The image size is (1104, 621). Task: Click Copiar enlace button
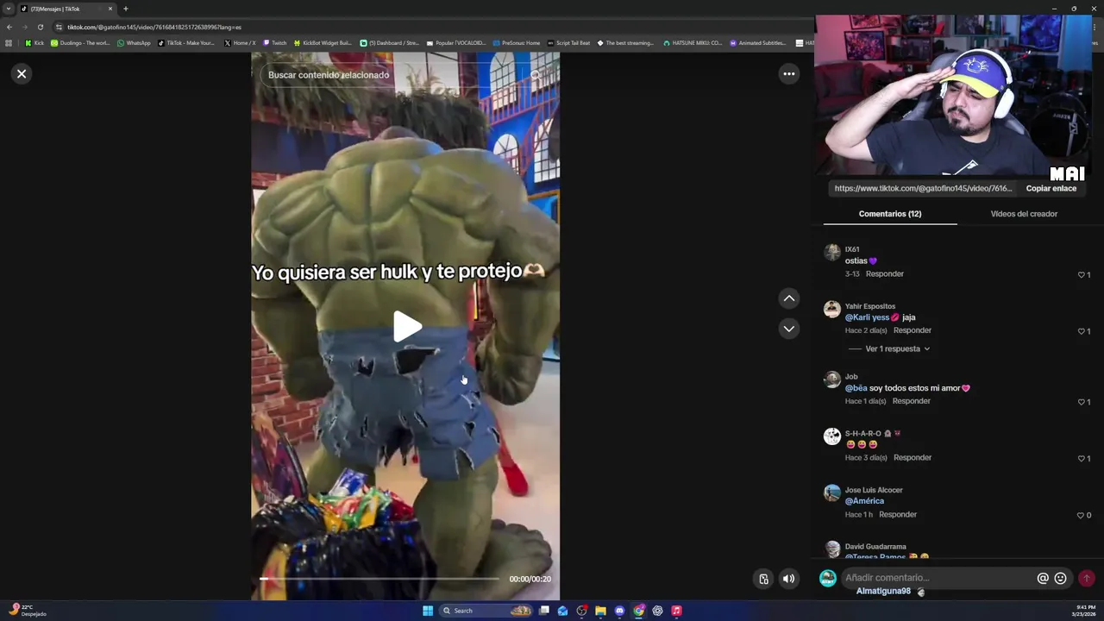[x=1051, y=188]
